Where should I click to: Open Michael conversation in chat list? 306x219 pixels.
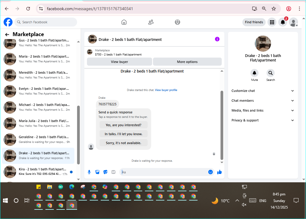(38, 107)
